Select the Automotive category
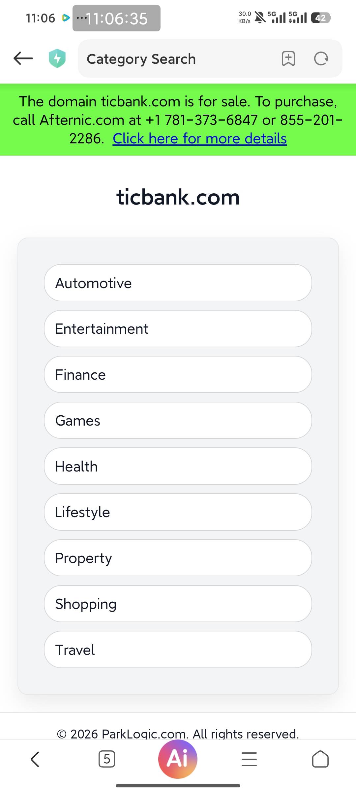 pyautogui.click(x=178, y=283)
